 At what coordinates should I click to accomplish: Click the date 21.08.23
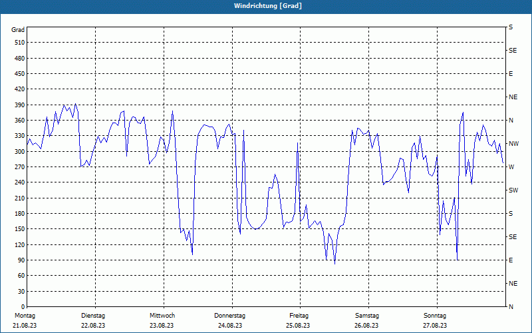[x=25, y=326]
